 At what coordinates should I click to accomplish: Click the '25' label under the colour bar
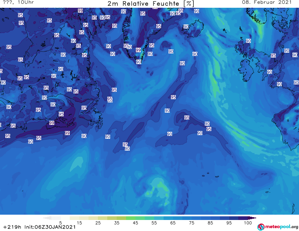[98, 223]
